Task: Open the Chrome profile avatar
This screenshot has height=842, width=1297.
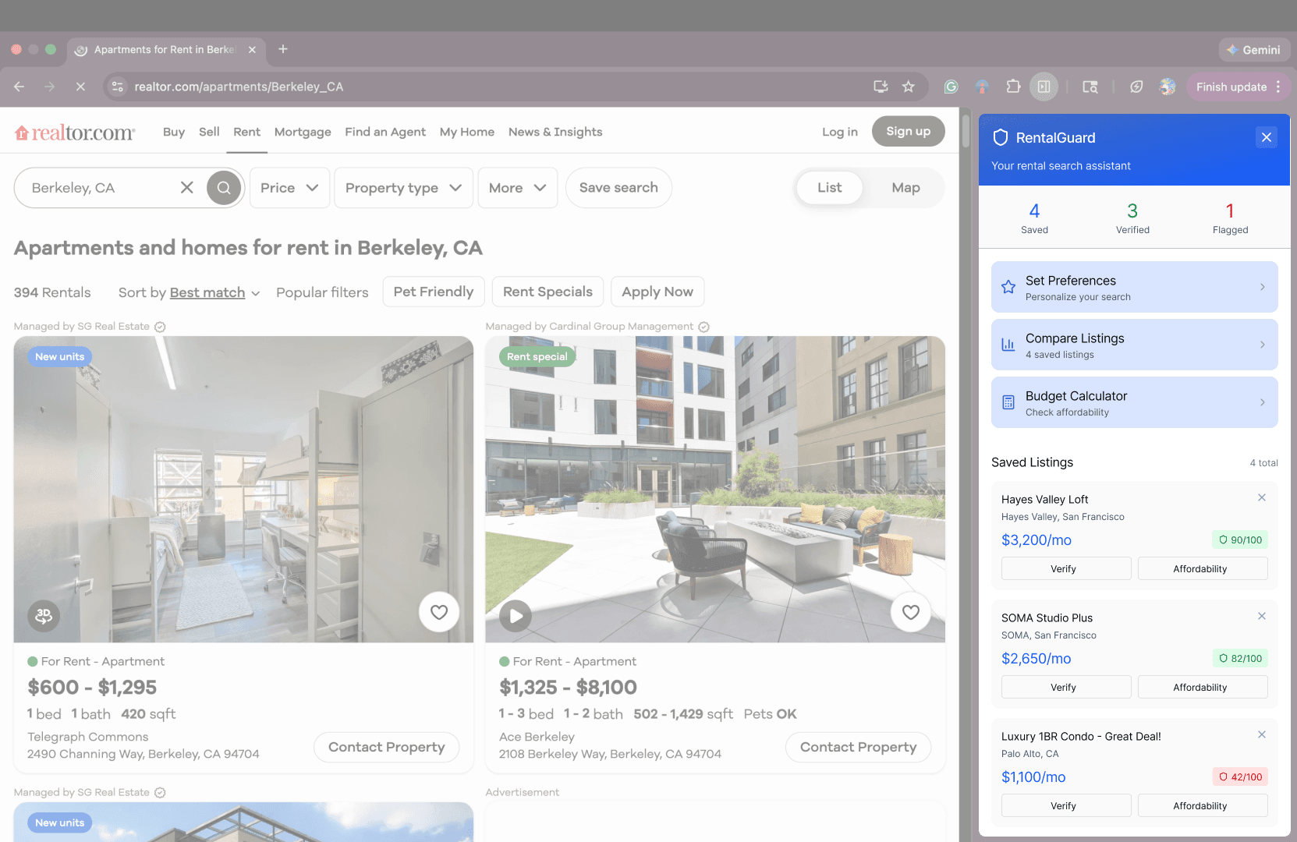Action: pyautogui.click(x=1168, y=87)
